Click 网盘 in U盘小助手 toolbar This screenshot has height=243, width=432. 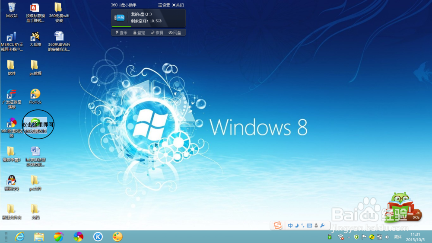pyautogui.click(x=175, y=32)
